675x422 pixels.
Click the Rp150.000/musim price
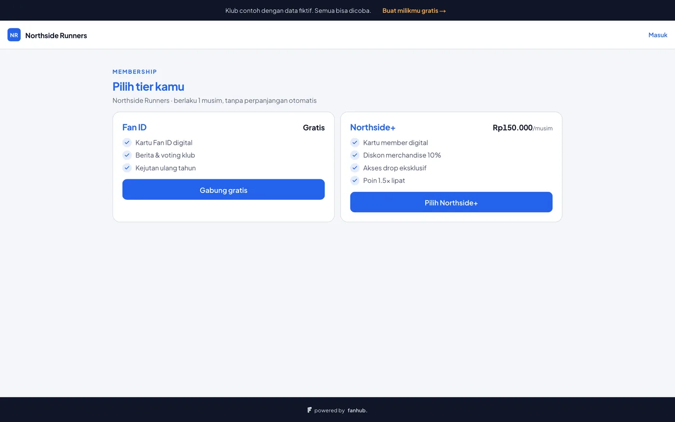(523, 128)
